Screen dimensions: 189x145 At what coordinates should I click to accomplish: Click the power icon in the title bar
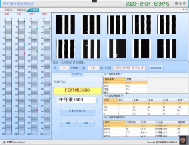(184, 3)
